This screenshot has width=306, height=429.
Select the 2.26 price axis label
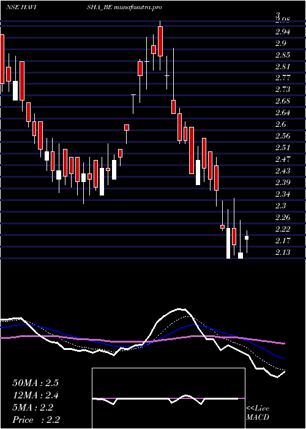coord(283,218)
